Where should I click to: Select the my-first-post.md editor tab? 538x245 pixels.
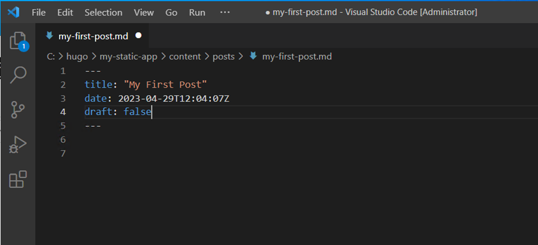coord(93,35)
